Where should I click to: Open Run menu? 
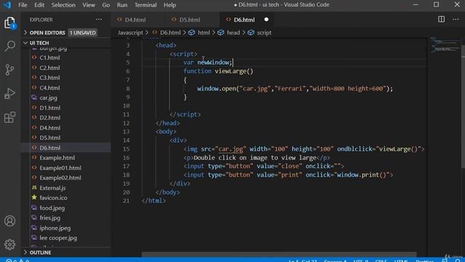(122, 5)
